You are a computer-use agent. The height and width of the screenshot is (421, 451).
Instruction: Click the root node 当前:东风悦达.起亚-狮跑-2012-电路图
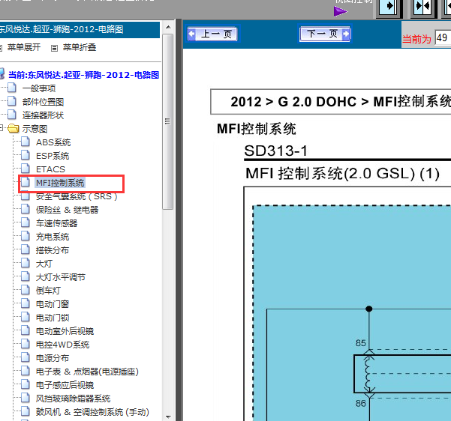[x=83, y=75]
